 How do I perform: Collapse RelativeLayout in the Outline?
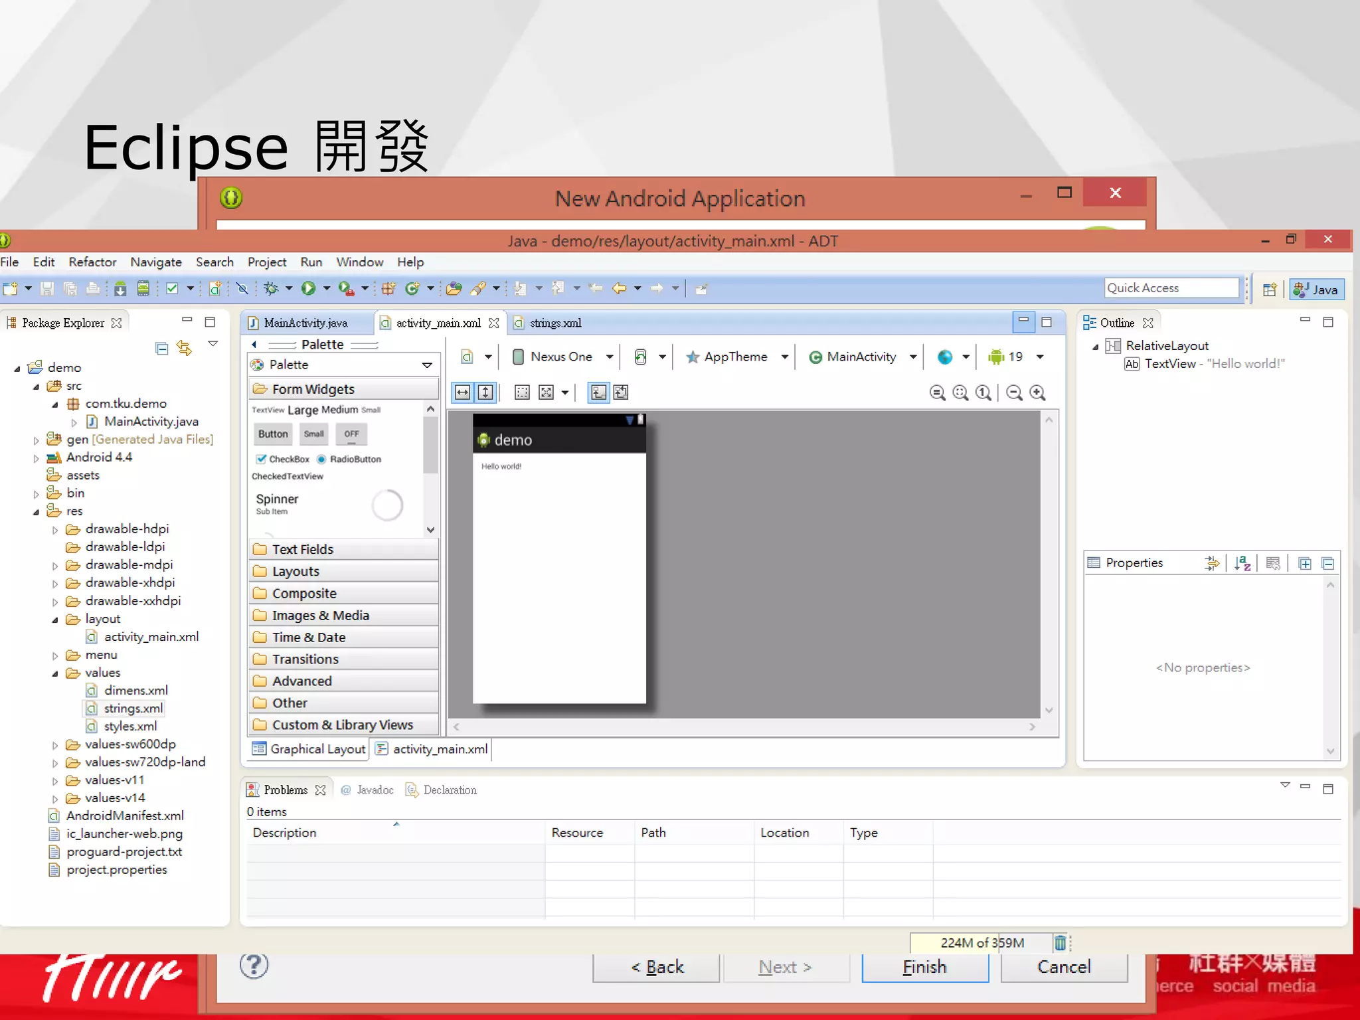click(x=1095, y=346)
